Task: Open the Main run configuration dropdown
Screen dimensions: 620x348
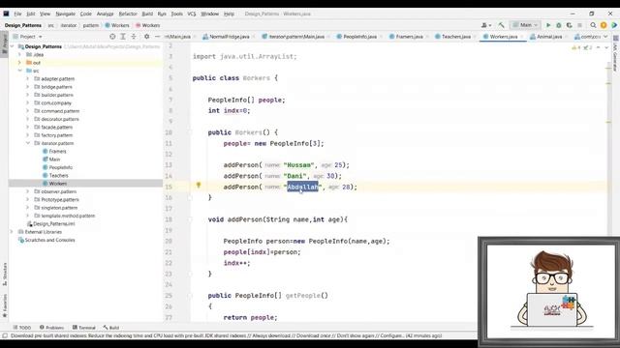Action: pos(525,25)
